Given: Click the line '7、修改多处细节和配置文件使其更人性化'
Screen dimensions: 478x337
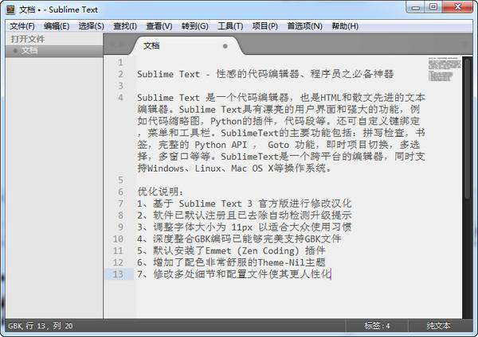Looking at the screenshot, I should coord(233,274).
